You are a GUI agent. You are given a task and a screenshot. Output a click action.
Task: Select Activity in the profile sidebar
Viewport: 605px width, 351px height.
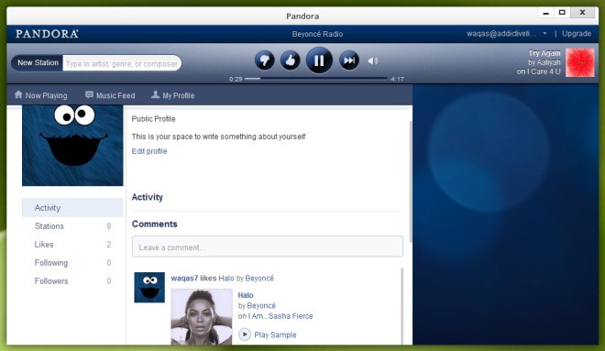tap(72, 207)
